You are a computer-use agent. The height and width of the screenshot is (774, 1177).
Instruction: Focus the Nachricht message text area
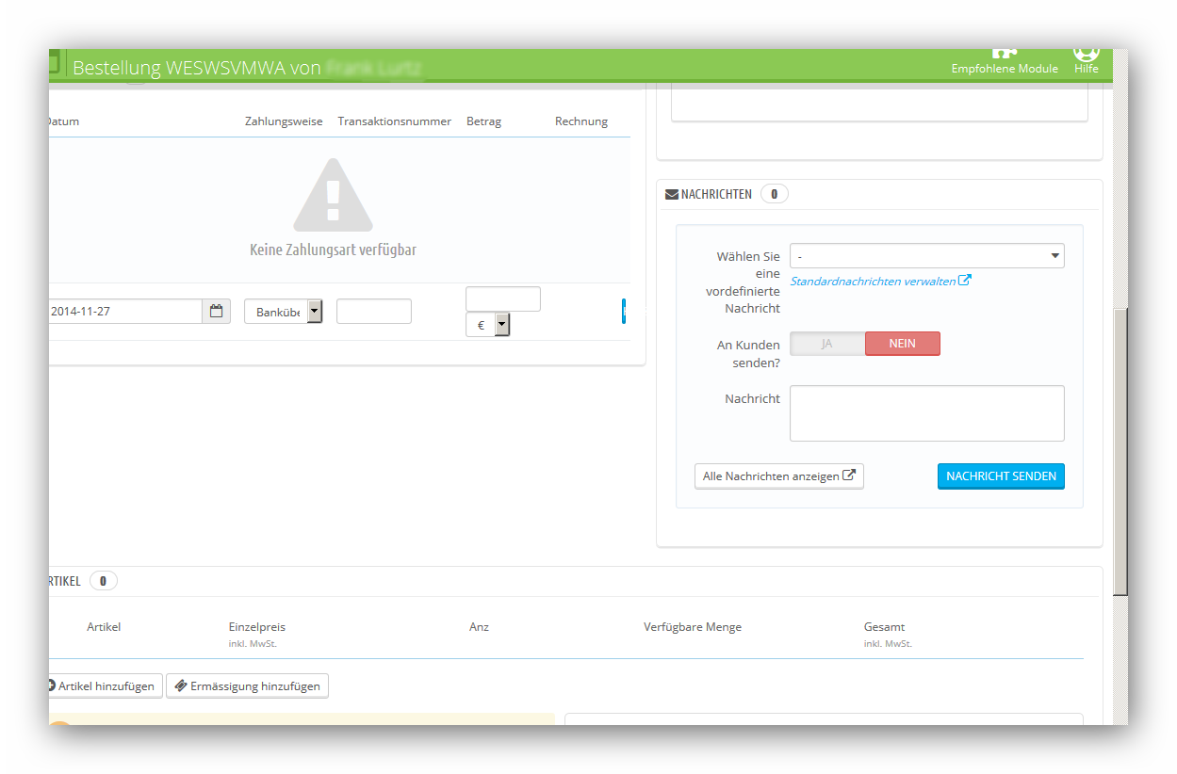[927, 413]
